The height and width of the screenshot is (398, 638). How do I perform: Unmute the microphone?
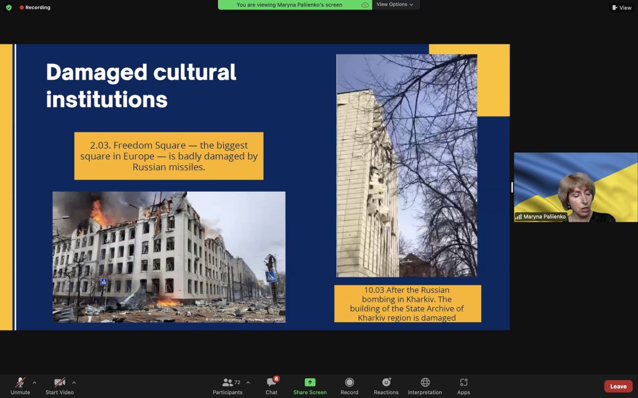20,386
